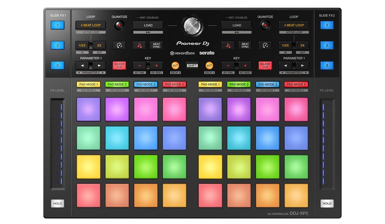The width and height of the screenshot is (385, 224).
Task: Touch the Slide FX2 FX Level strip
Action: coord(327,144)
